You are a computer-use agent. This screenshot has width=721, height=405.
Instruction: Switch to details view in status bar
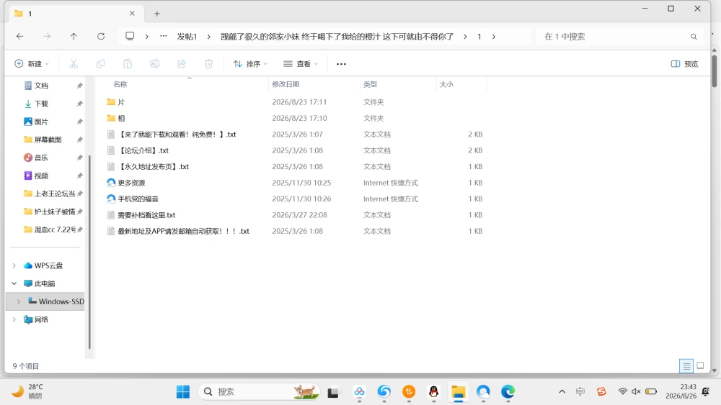(x=686, y=366)
